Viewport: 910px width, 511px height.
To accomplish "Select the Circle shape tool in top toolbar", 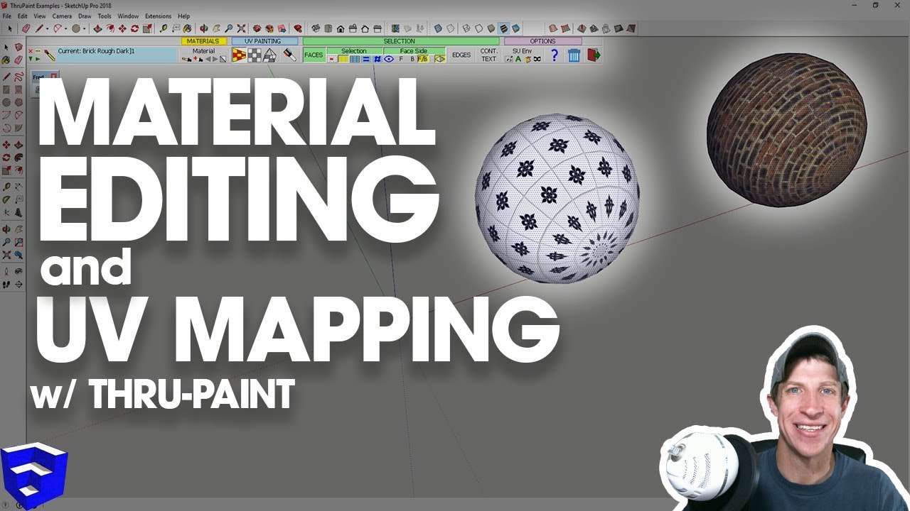I will pyautogui.click(x=75, y=28).
